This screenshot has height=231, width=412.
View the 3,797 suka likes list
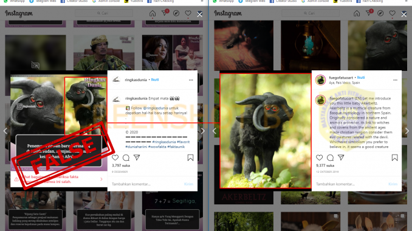pos(121,166)
